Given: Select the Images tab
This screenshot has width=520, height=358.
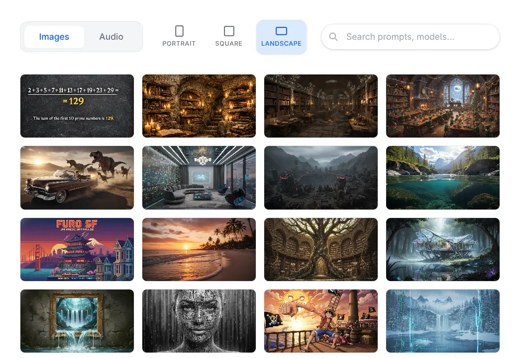Looking at the screenshot, I should (54, 37).
